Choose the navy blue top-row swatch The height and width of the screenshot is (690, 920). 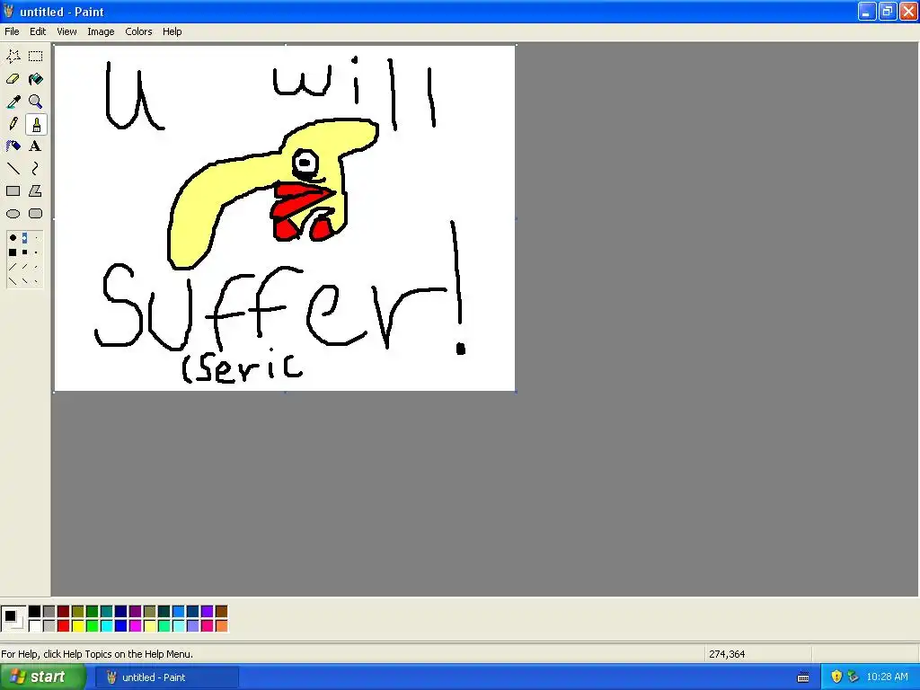pos(121,612)
